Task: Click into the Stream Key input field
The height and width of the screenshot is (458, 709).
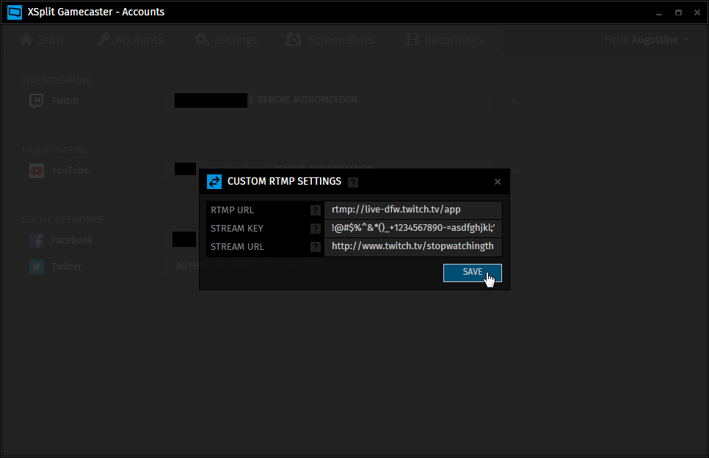Action: 412,229
